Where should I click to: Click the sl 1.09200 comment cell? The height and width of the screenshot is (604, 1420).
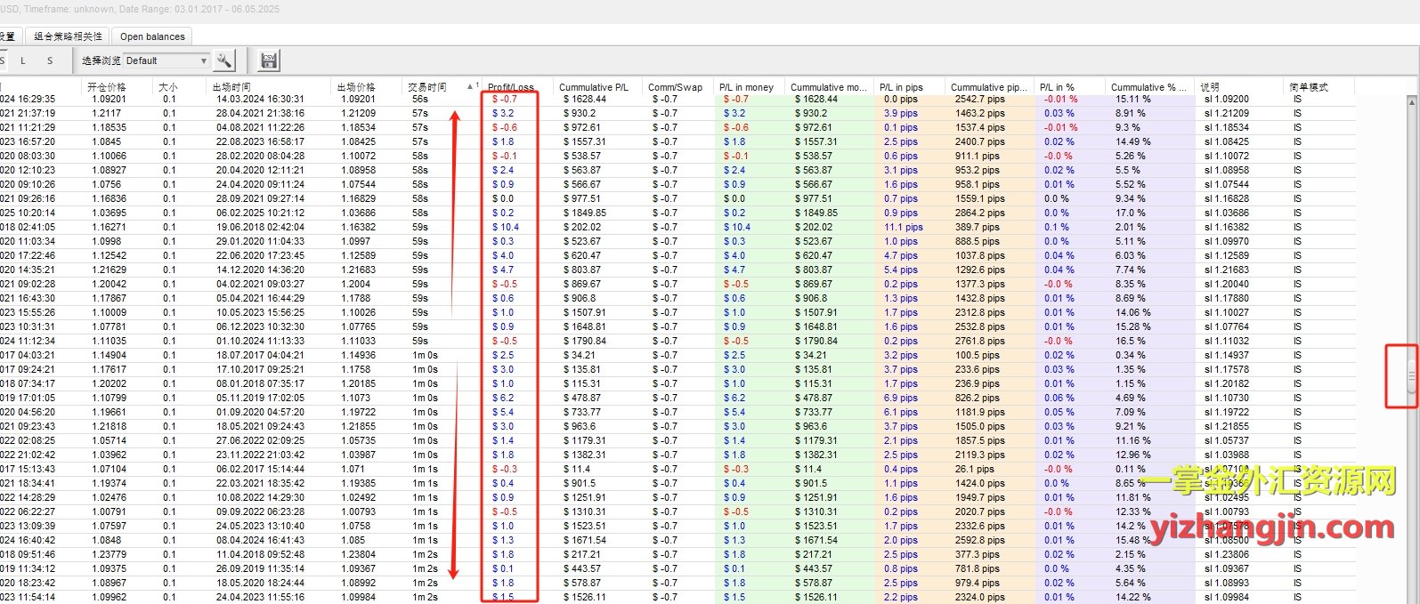coord(1226,99)
